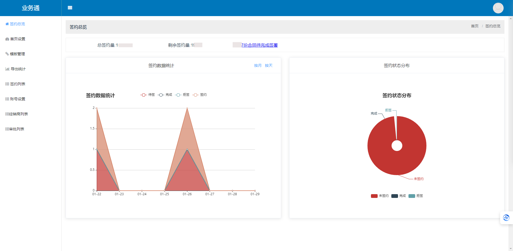The width and height of the screenshot is (513, 251).
Task: Click the 拒签 label above the pie
Action: point(388,110)
